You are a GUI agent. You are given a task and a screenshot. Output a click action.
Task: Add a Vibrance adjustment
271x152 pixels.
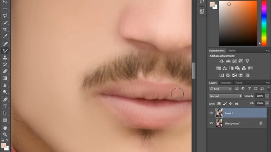coord(247,61)
